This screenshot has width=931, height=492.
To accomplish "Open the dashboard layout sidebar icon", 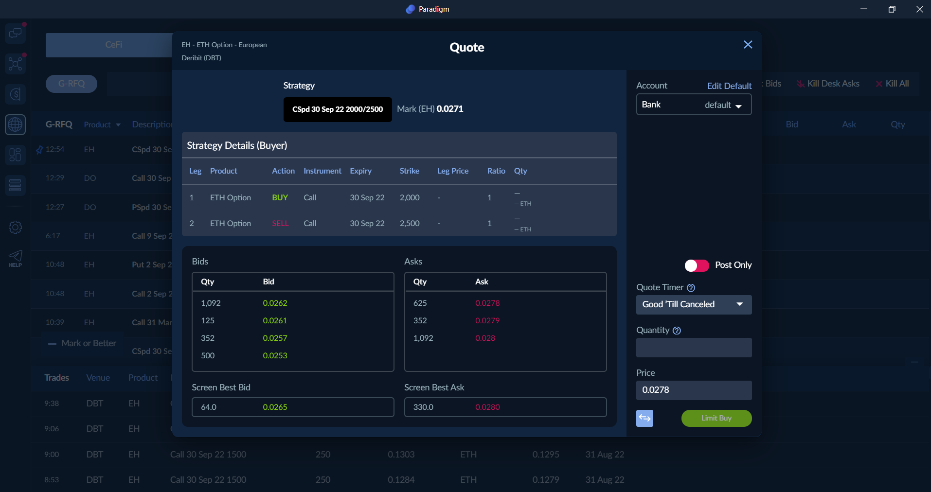I will pos(15,155).
